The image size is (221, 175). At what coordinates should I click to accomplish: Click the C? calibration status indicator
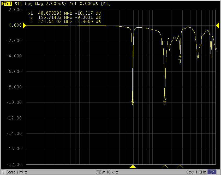pyautogui.click(x=211, y=172)
